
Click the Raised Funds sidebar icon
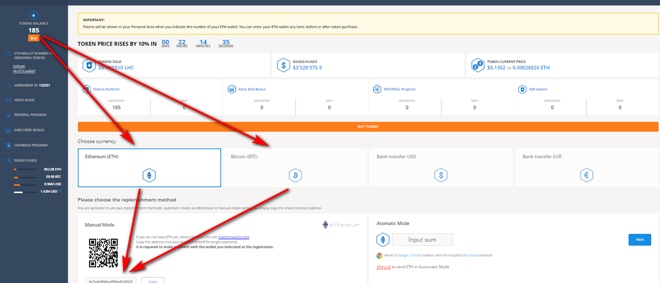9,160
